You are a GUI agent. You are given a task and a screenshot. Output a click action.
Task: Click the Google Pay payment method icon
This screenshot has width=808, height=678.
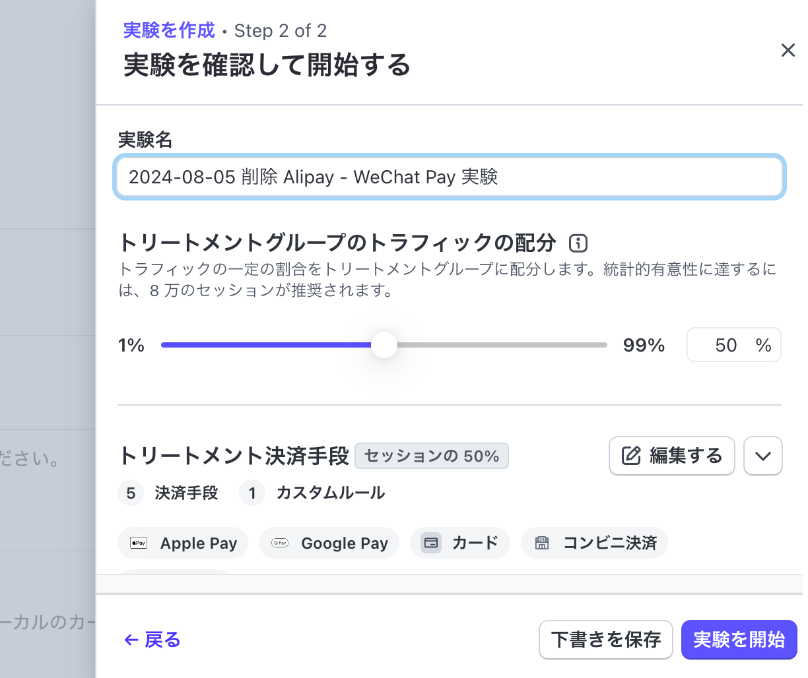(279, 543)
